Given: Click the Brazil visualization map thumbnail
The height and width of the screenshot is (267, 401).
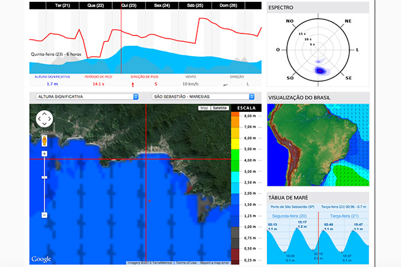Looking at the screenshot, I should pos(318,145).
